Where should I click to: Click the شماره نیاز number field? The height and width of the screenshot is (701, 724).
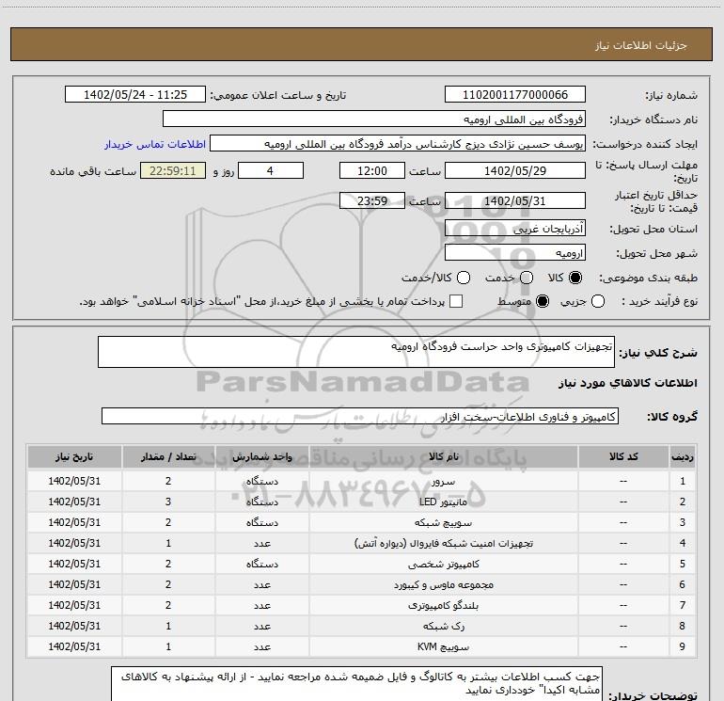click(x=514, y=95)
